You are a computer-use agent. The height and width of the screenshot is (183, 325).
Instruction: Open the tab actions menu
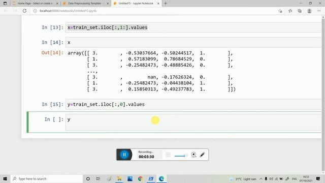tap(5, 4)
